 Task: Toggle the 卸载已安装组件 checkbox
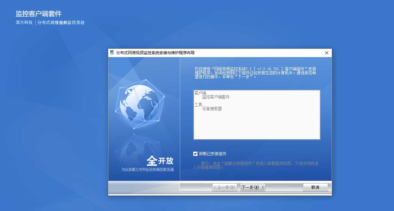[x=196, y=154]
